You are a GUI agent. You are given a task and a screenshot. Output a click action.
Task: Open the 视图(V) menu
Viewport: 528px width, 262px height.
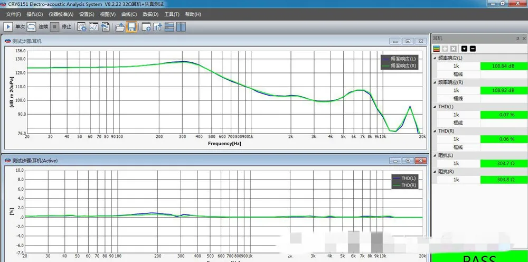[108, 14]
